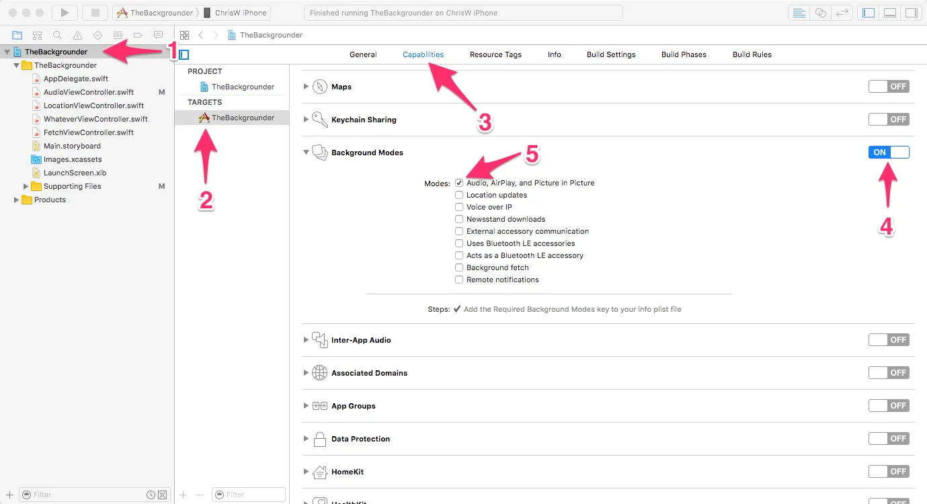Expand the Associated Domains section

(306, 373)
